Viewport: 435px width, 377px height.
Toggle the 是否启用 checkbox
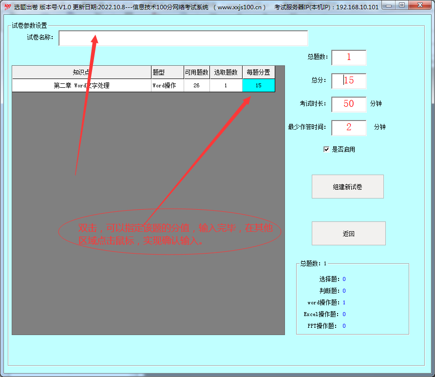coord(326,149)
